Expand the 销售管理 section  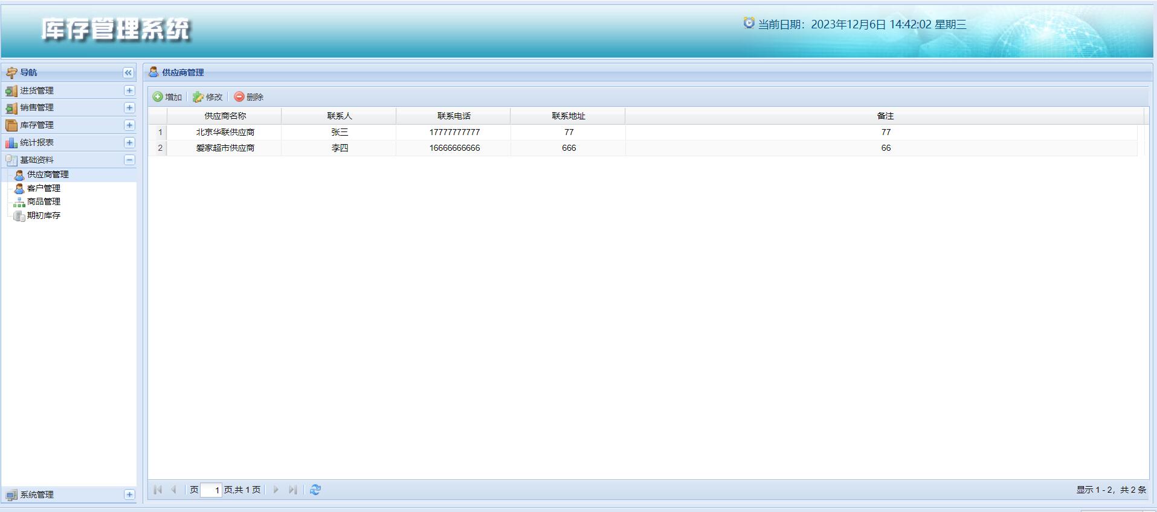pyautogui.click(x=129, y=107)
